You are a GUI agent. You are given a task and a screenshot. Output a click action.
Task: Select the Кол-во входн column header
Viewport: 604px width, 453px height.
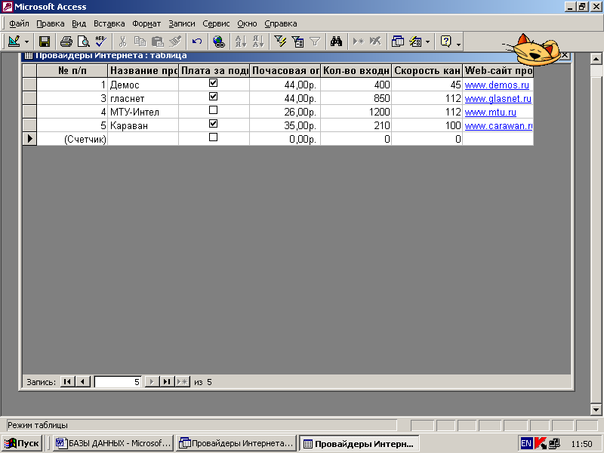point(356,70)
